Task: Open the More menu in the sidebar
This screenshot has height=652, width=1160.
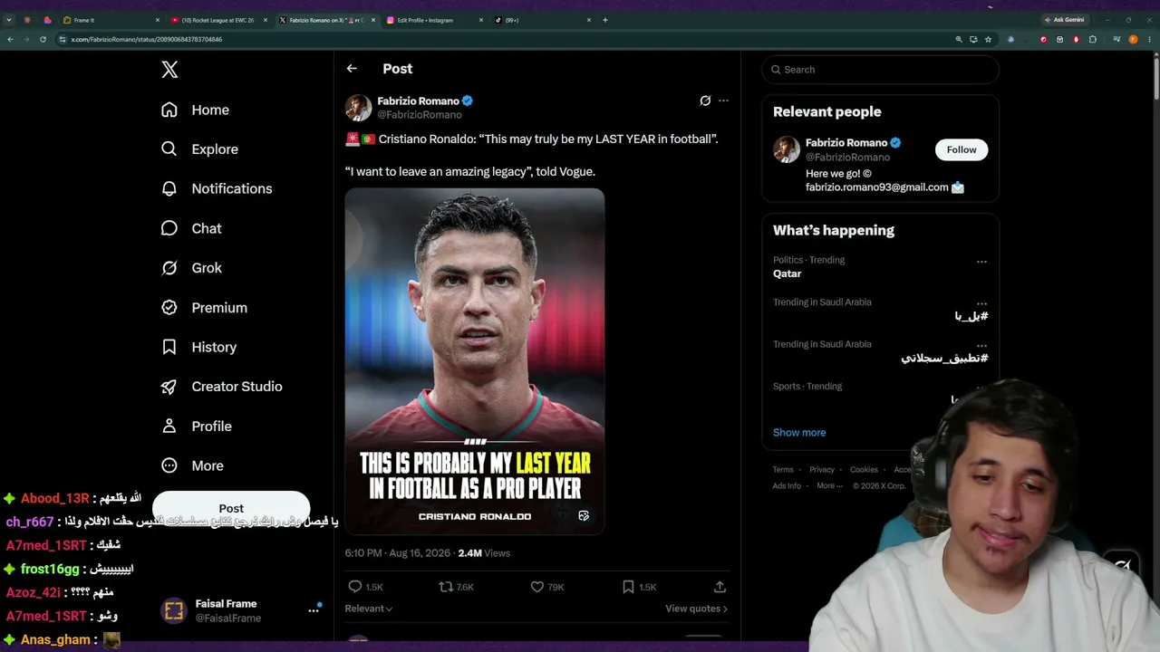Action: click(191, 465)
